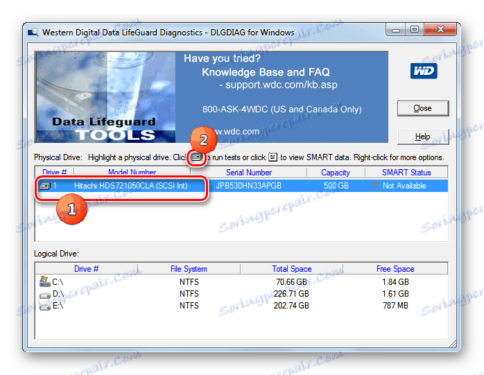484x375 pixels.
Task: Click the 70.66 GB total space value
Action: pyautogui.click(x=291, y=282)
